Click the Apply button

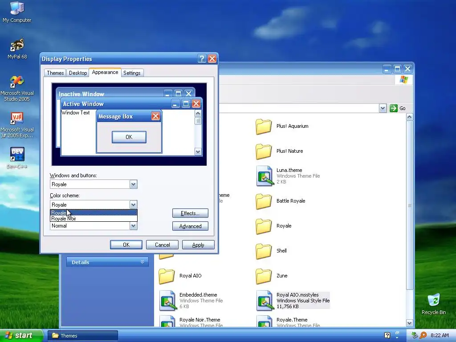coord(198,245)
